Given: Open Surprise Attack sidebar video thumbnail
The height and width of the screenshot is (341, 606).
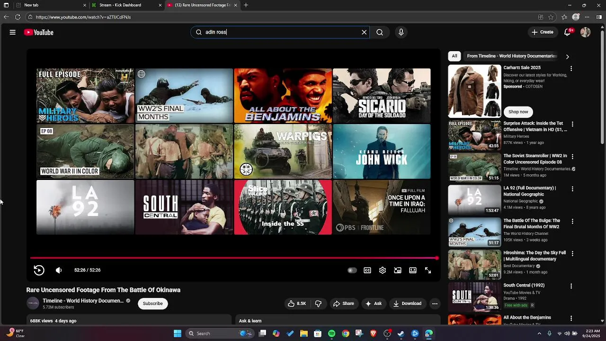Looking at the screenshot, I should click(x=474, y=135).
